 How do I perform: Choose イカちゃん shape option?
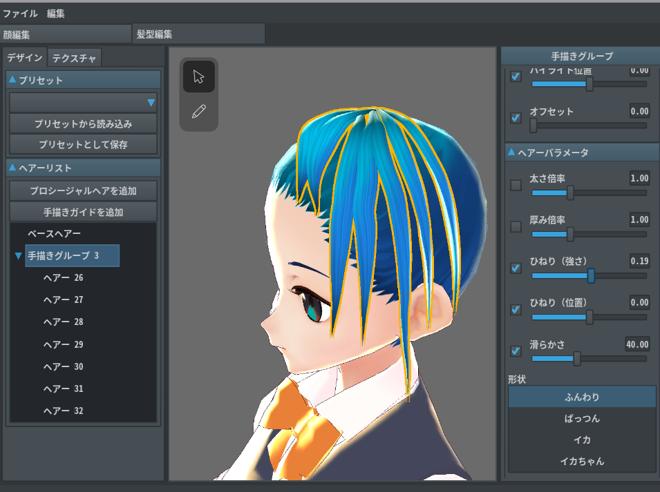tap(582, 462)
